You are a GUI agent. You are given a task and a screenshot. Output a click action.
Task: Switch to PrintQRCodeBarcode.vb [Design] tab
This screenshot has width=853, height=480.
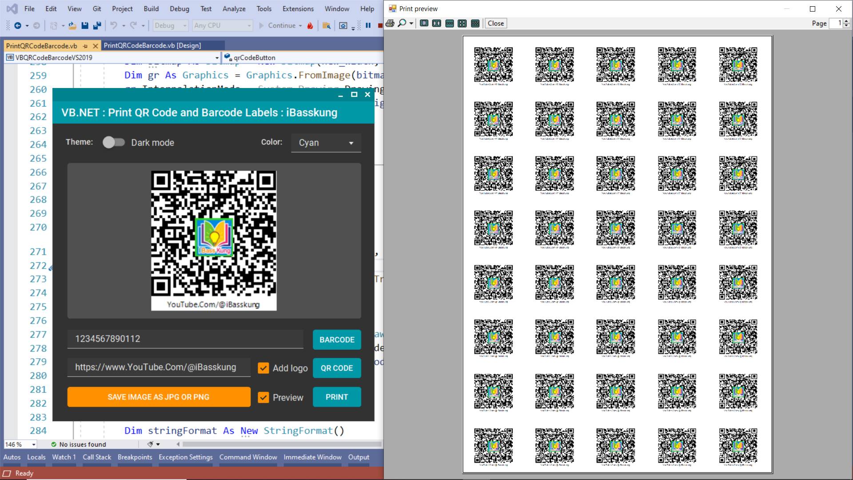tap(152, 45)
